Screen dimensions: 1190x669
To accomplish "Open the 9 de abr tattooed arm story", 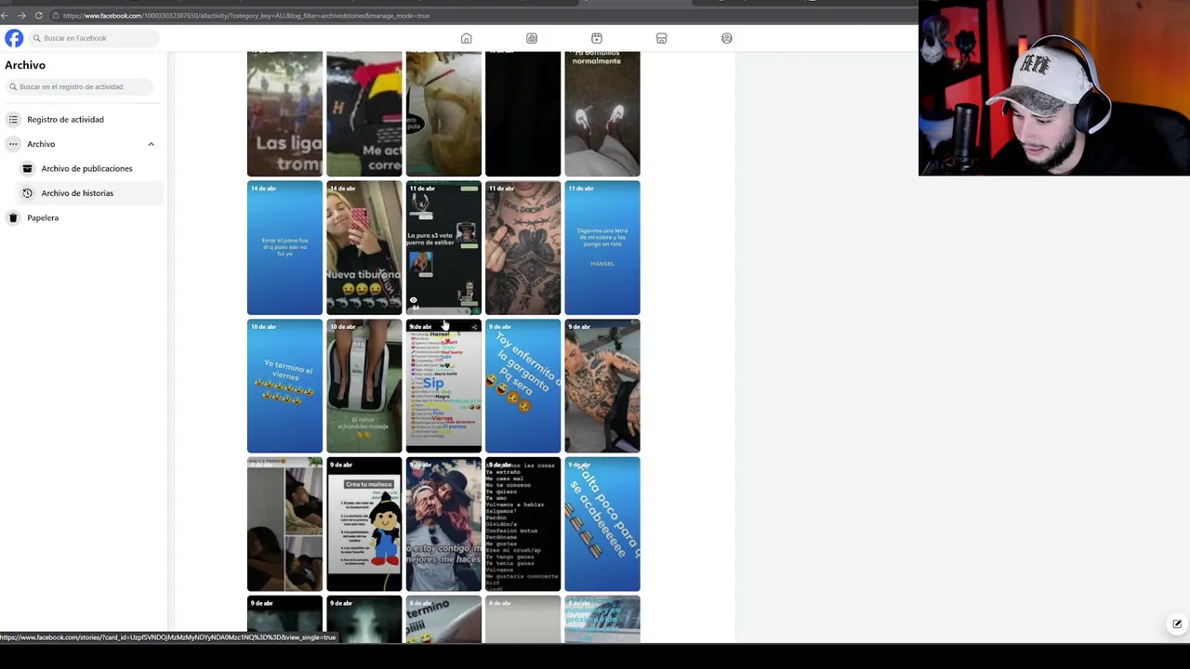I will [x=602, y=386].
